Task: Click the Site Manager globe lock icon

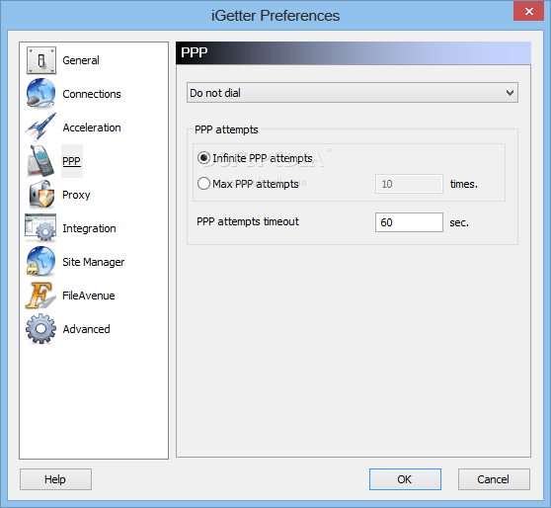Action: coord(40,261)
